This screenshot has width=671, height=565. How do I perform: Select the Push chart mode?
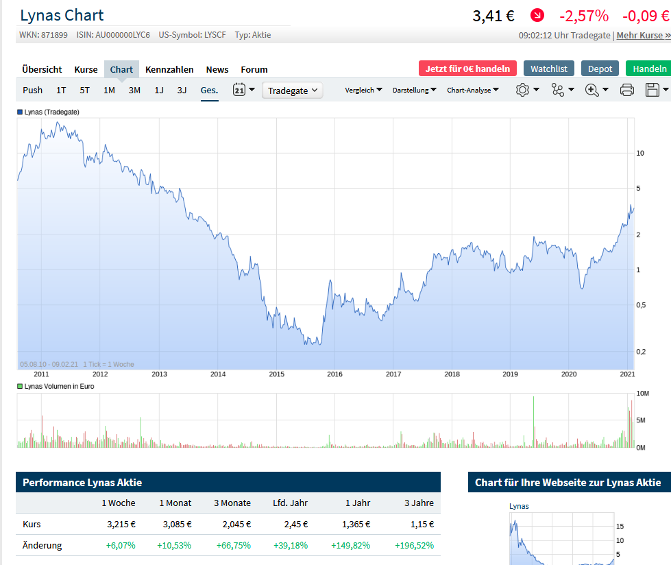click(x=32, y=90)
